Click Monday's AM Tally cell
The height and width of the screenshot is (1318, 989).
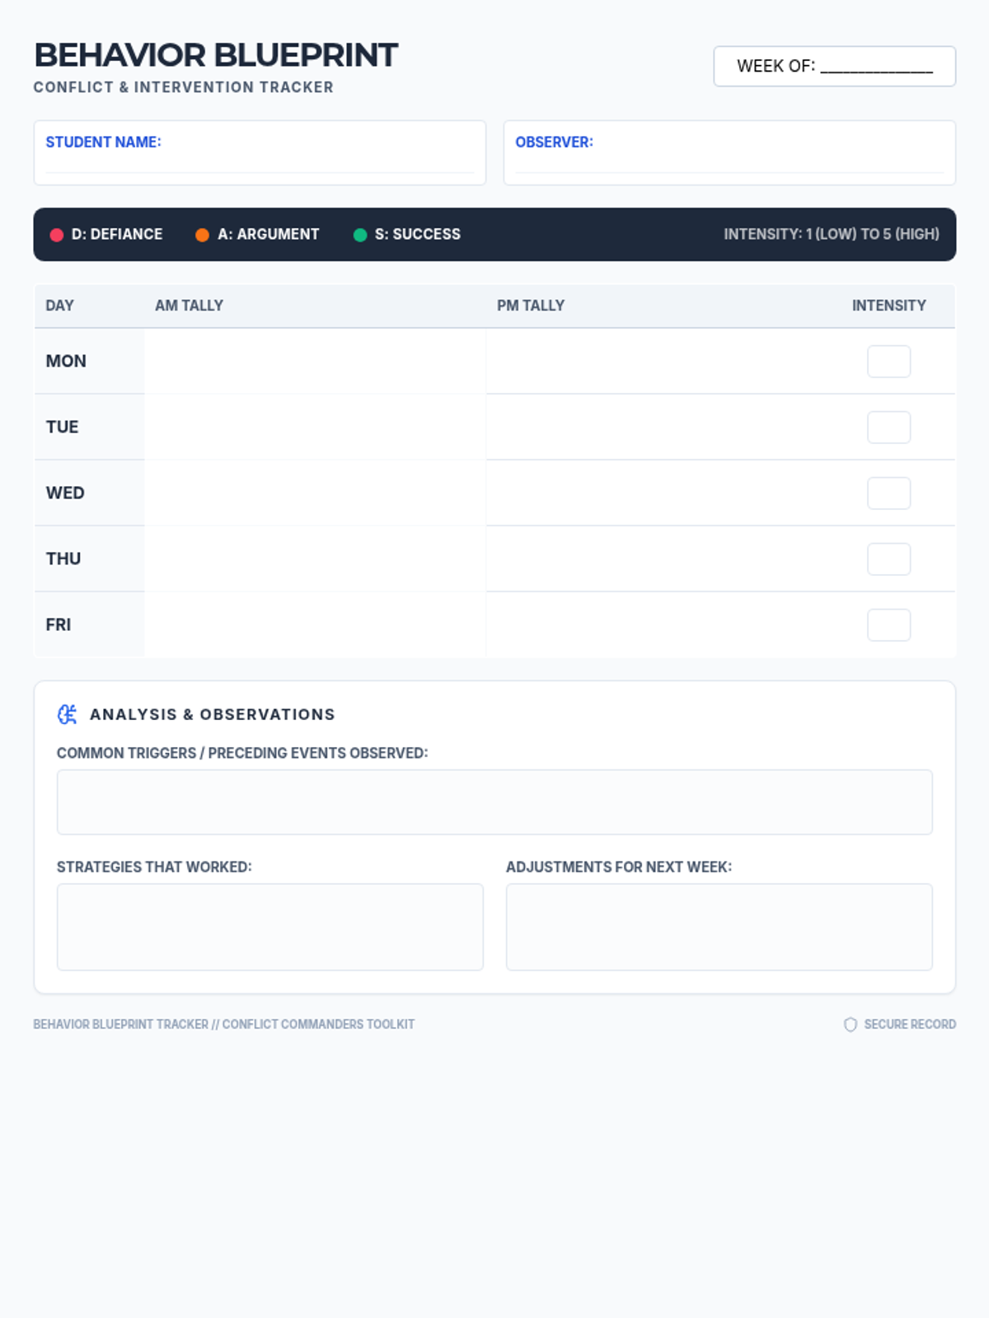(315, 362)
